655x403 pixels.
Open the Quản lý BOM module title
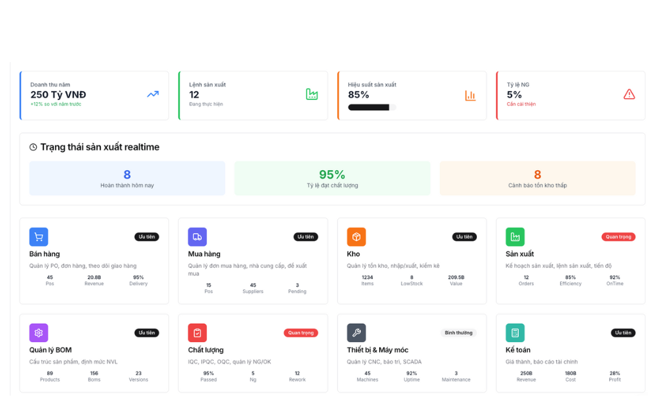[50, 349]
